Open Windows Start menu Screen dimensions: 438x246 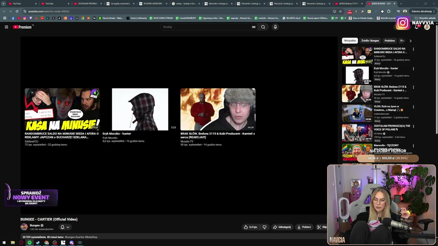pos(4,243)
